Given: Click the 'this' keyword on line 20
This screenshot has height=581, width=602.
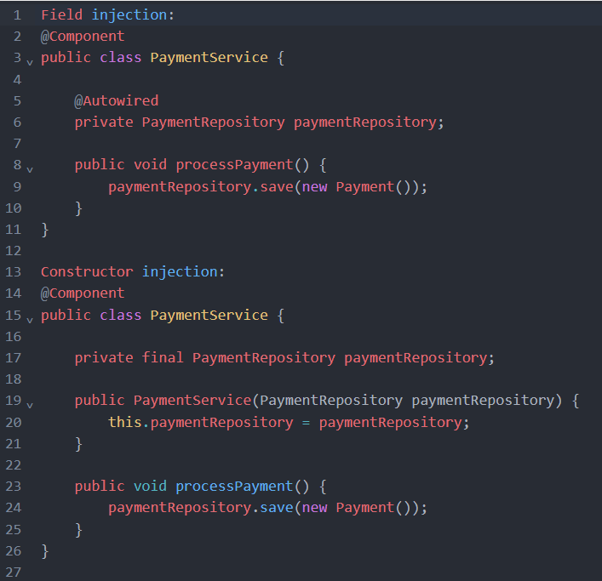Looking at the screenshot, I should click(x=125, y=422).
